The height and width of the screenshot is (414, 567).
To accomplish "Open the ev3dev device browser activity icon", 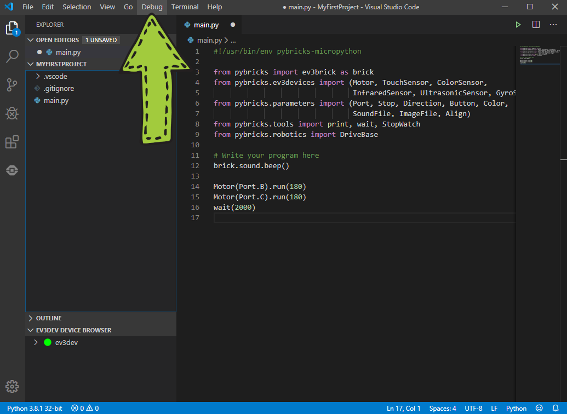I will [x=12, y=170].
